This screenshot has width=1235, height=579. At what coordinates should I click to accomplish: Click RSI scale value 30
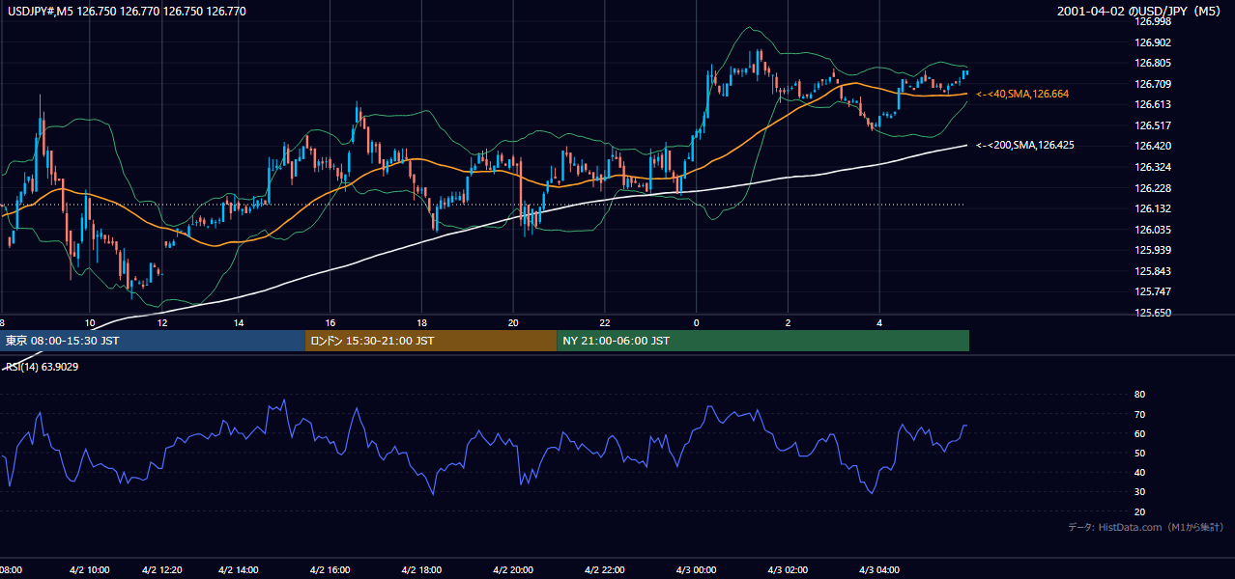(1139, 492)
